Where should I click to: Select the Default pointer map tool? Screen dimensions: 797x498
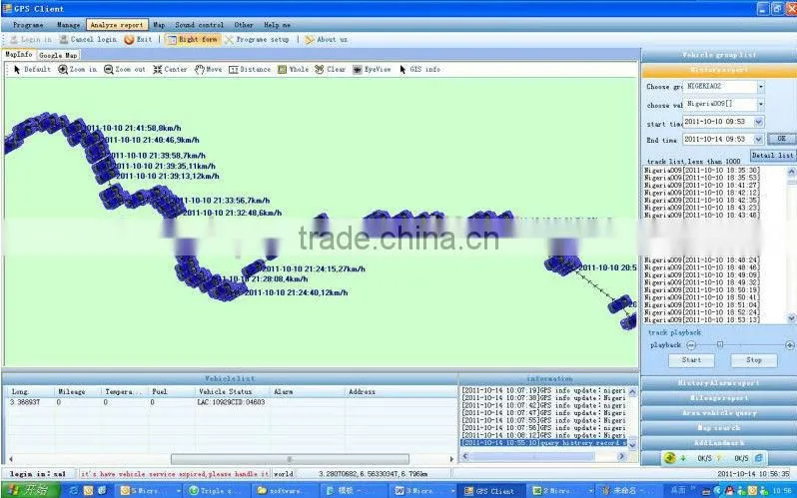click(x=33, y=69)
